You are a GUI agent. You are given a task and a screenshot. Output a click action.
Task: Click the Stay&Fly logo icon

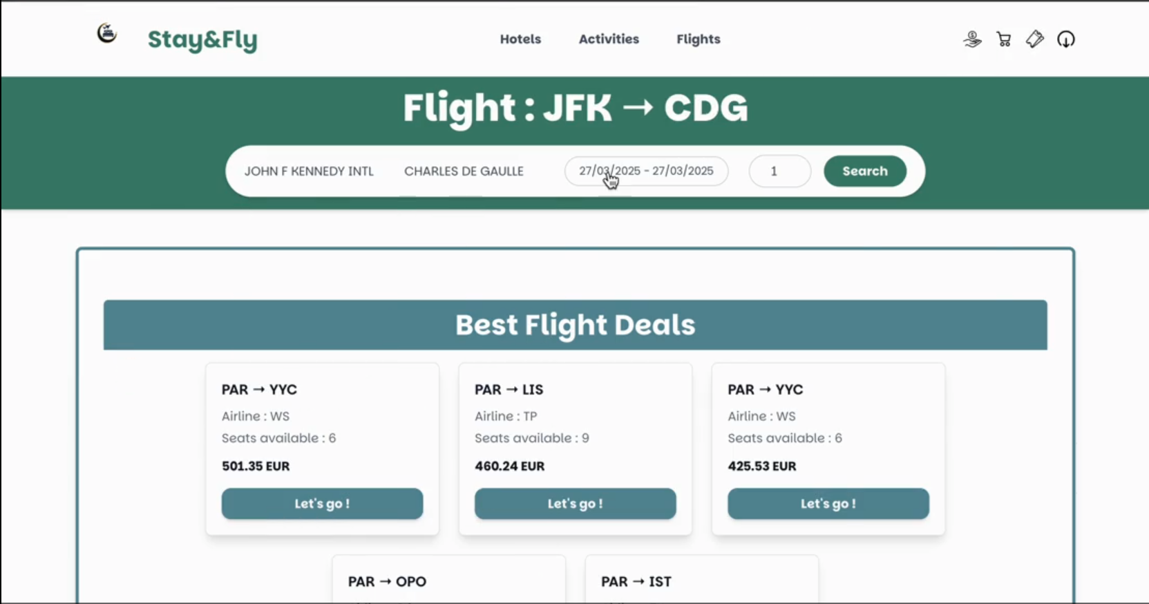(x=107, y=32)
